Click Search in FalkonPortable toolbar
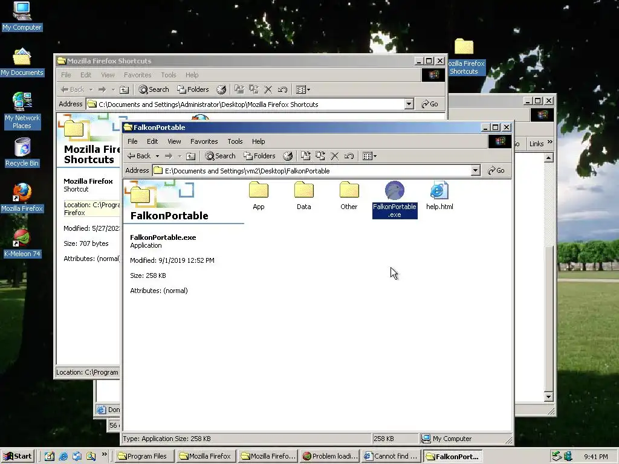The height and width of the screenshot is (464, 619). click(220, 156)
